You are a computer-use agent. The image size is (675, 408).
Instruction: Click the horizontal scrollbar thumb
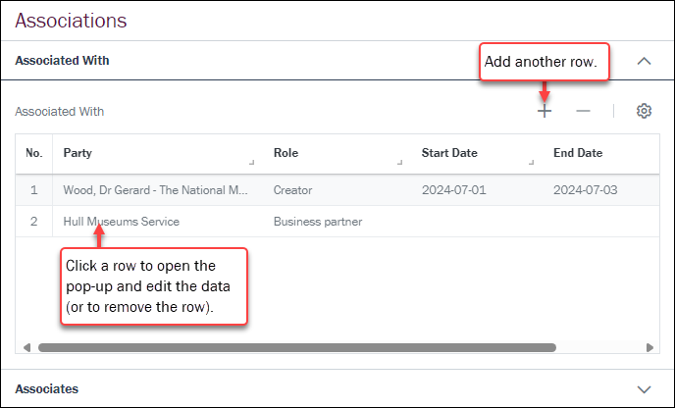[294, 347]
